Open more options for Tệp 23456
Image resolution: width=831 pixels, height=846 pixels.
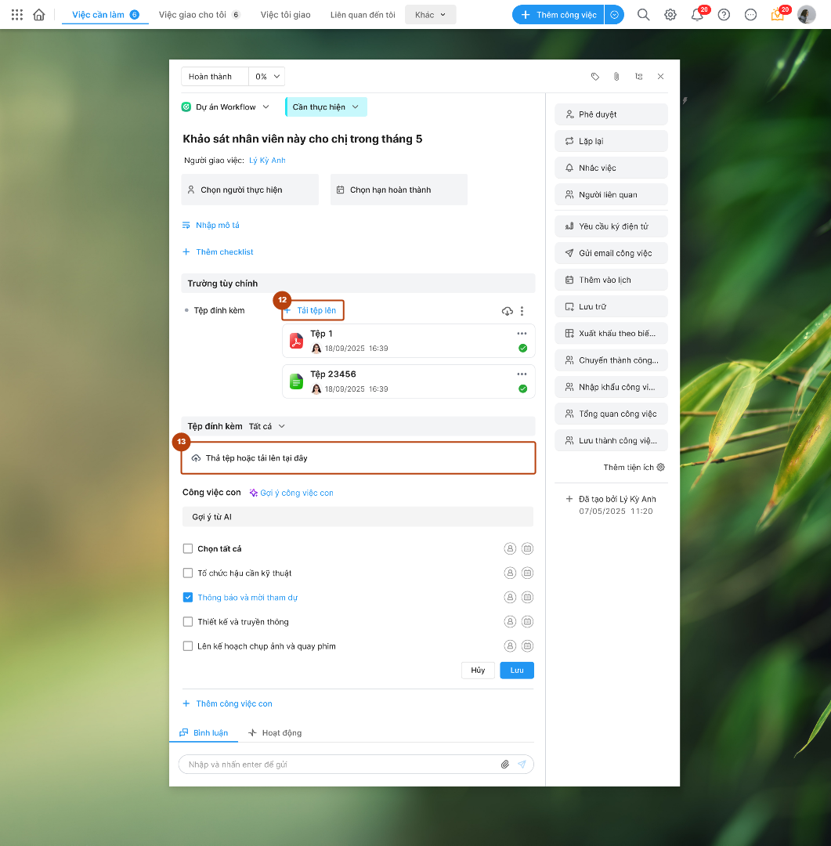point(522,374)
